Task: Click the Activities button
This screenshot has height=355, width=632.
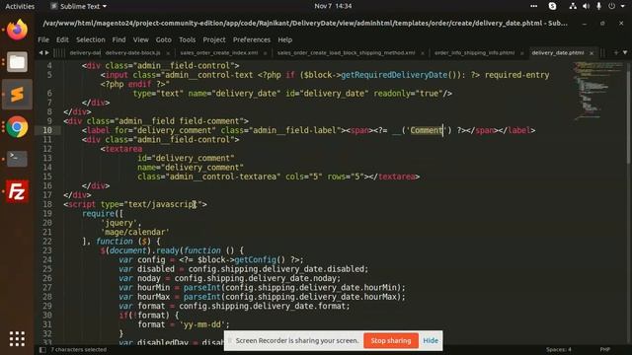Action: click(20, 6)
